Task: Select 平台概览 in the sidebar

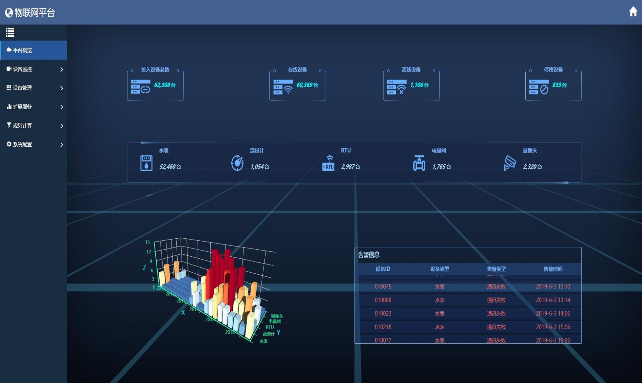Action: point(33,50)
